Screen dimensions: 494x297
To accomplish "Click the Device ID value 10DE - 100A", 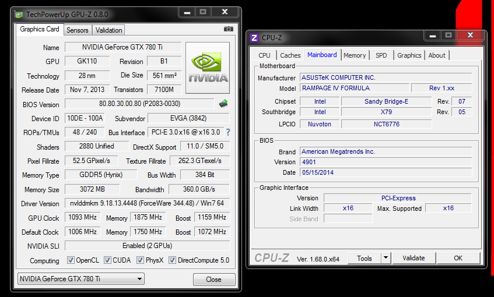I will (x=85, y=118).
